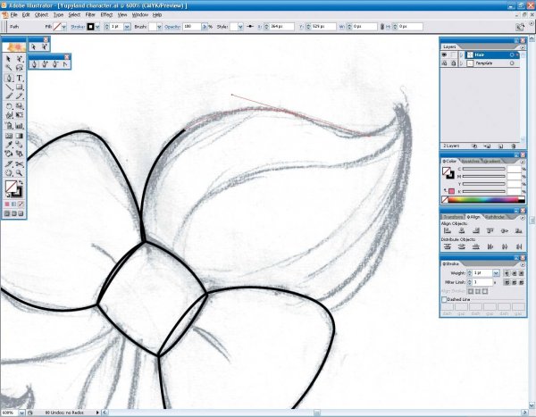This screenshot has width=536, height=417.
Task: Pick the black arrow Selection tool
Action: [x=8, y=58]
